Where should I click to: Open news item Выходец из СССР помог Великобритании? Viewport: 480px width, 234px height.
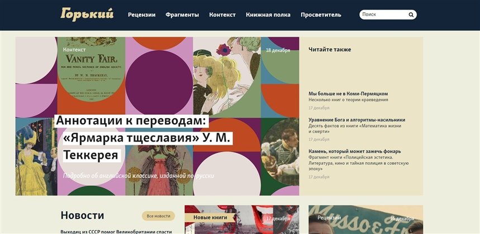pyautogui.click(x=116, y=232)
